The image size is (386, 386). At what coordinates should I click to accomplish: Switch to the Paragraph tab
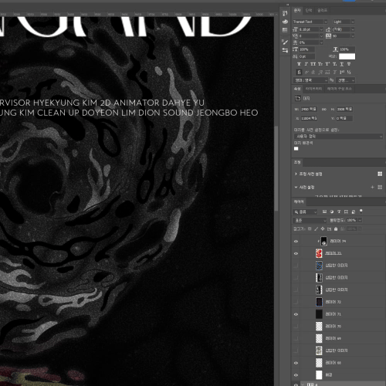coord(309,10)
